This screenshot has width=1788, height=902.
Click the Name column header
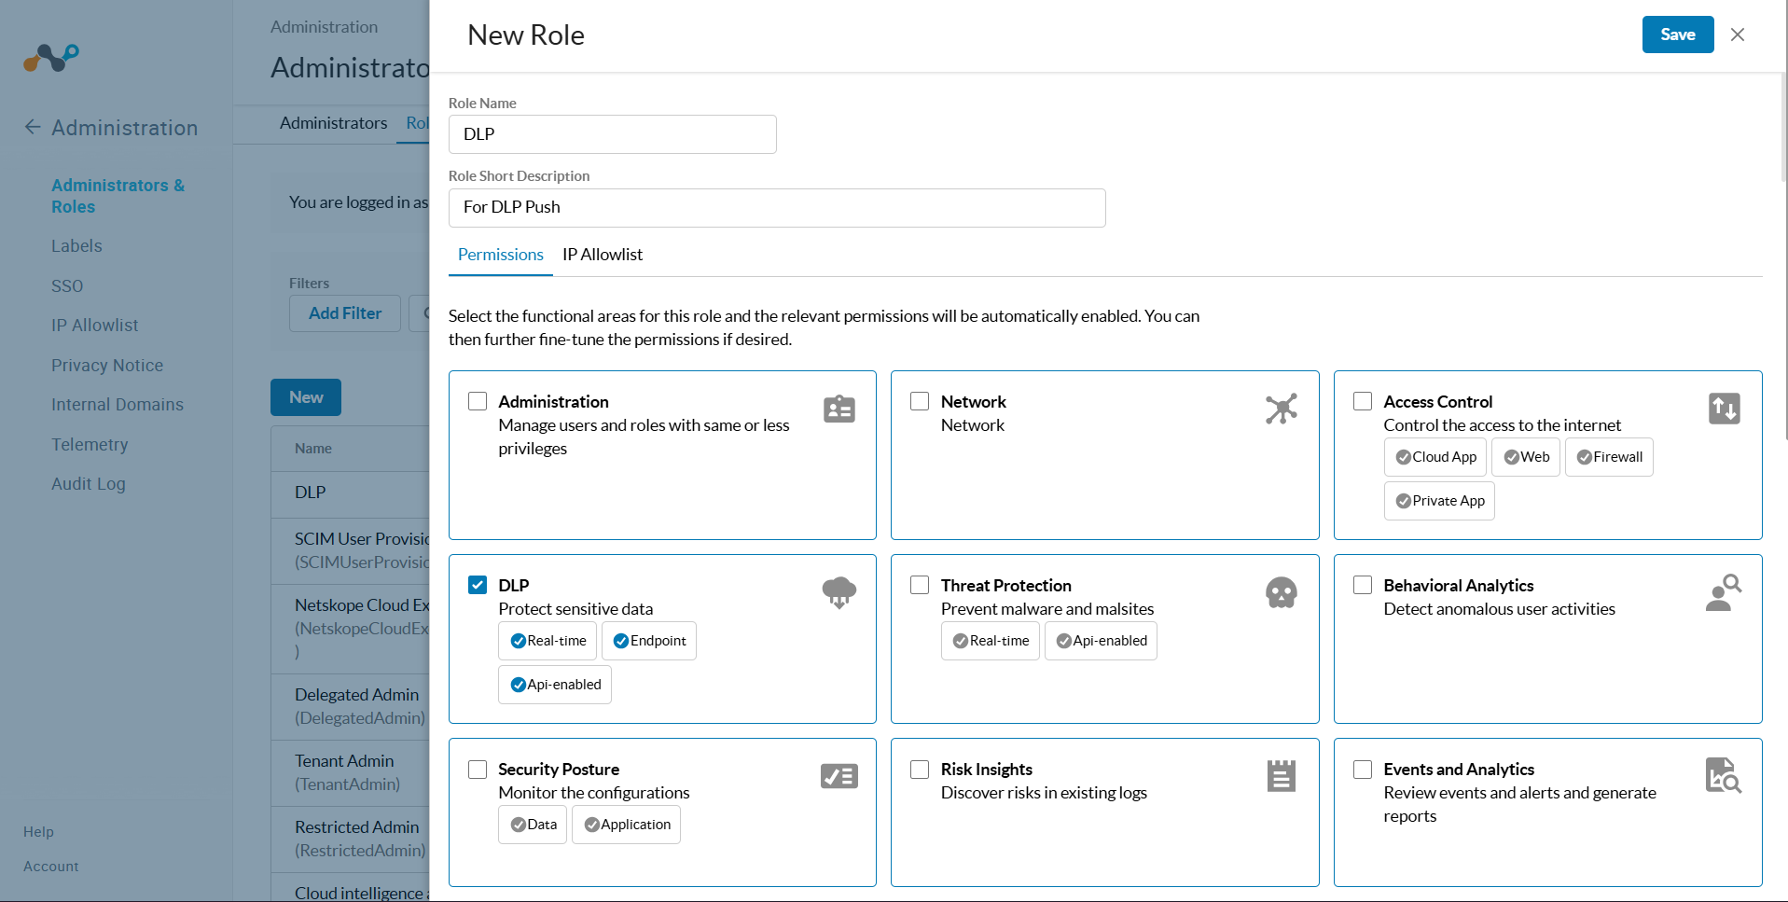[313, 449]
